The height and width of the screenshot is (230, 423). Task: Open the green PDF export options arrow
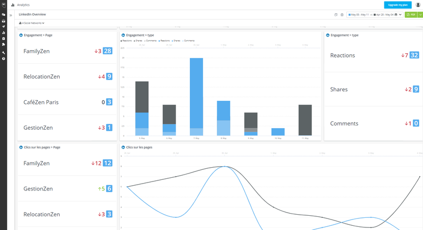click(x=420, y=15)
